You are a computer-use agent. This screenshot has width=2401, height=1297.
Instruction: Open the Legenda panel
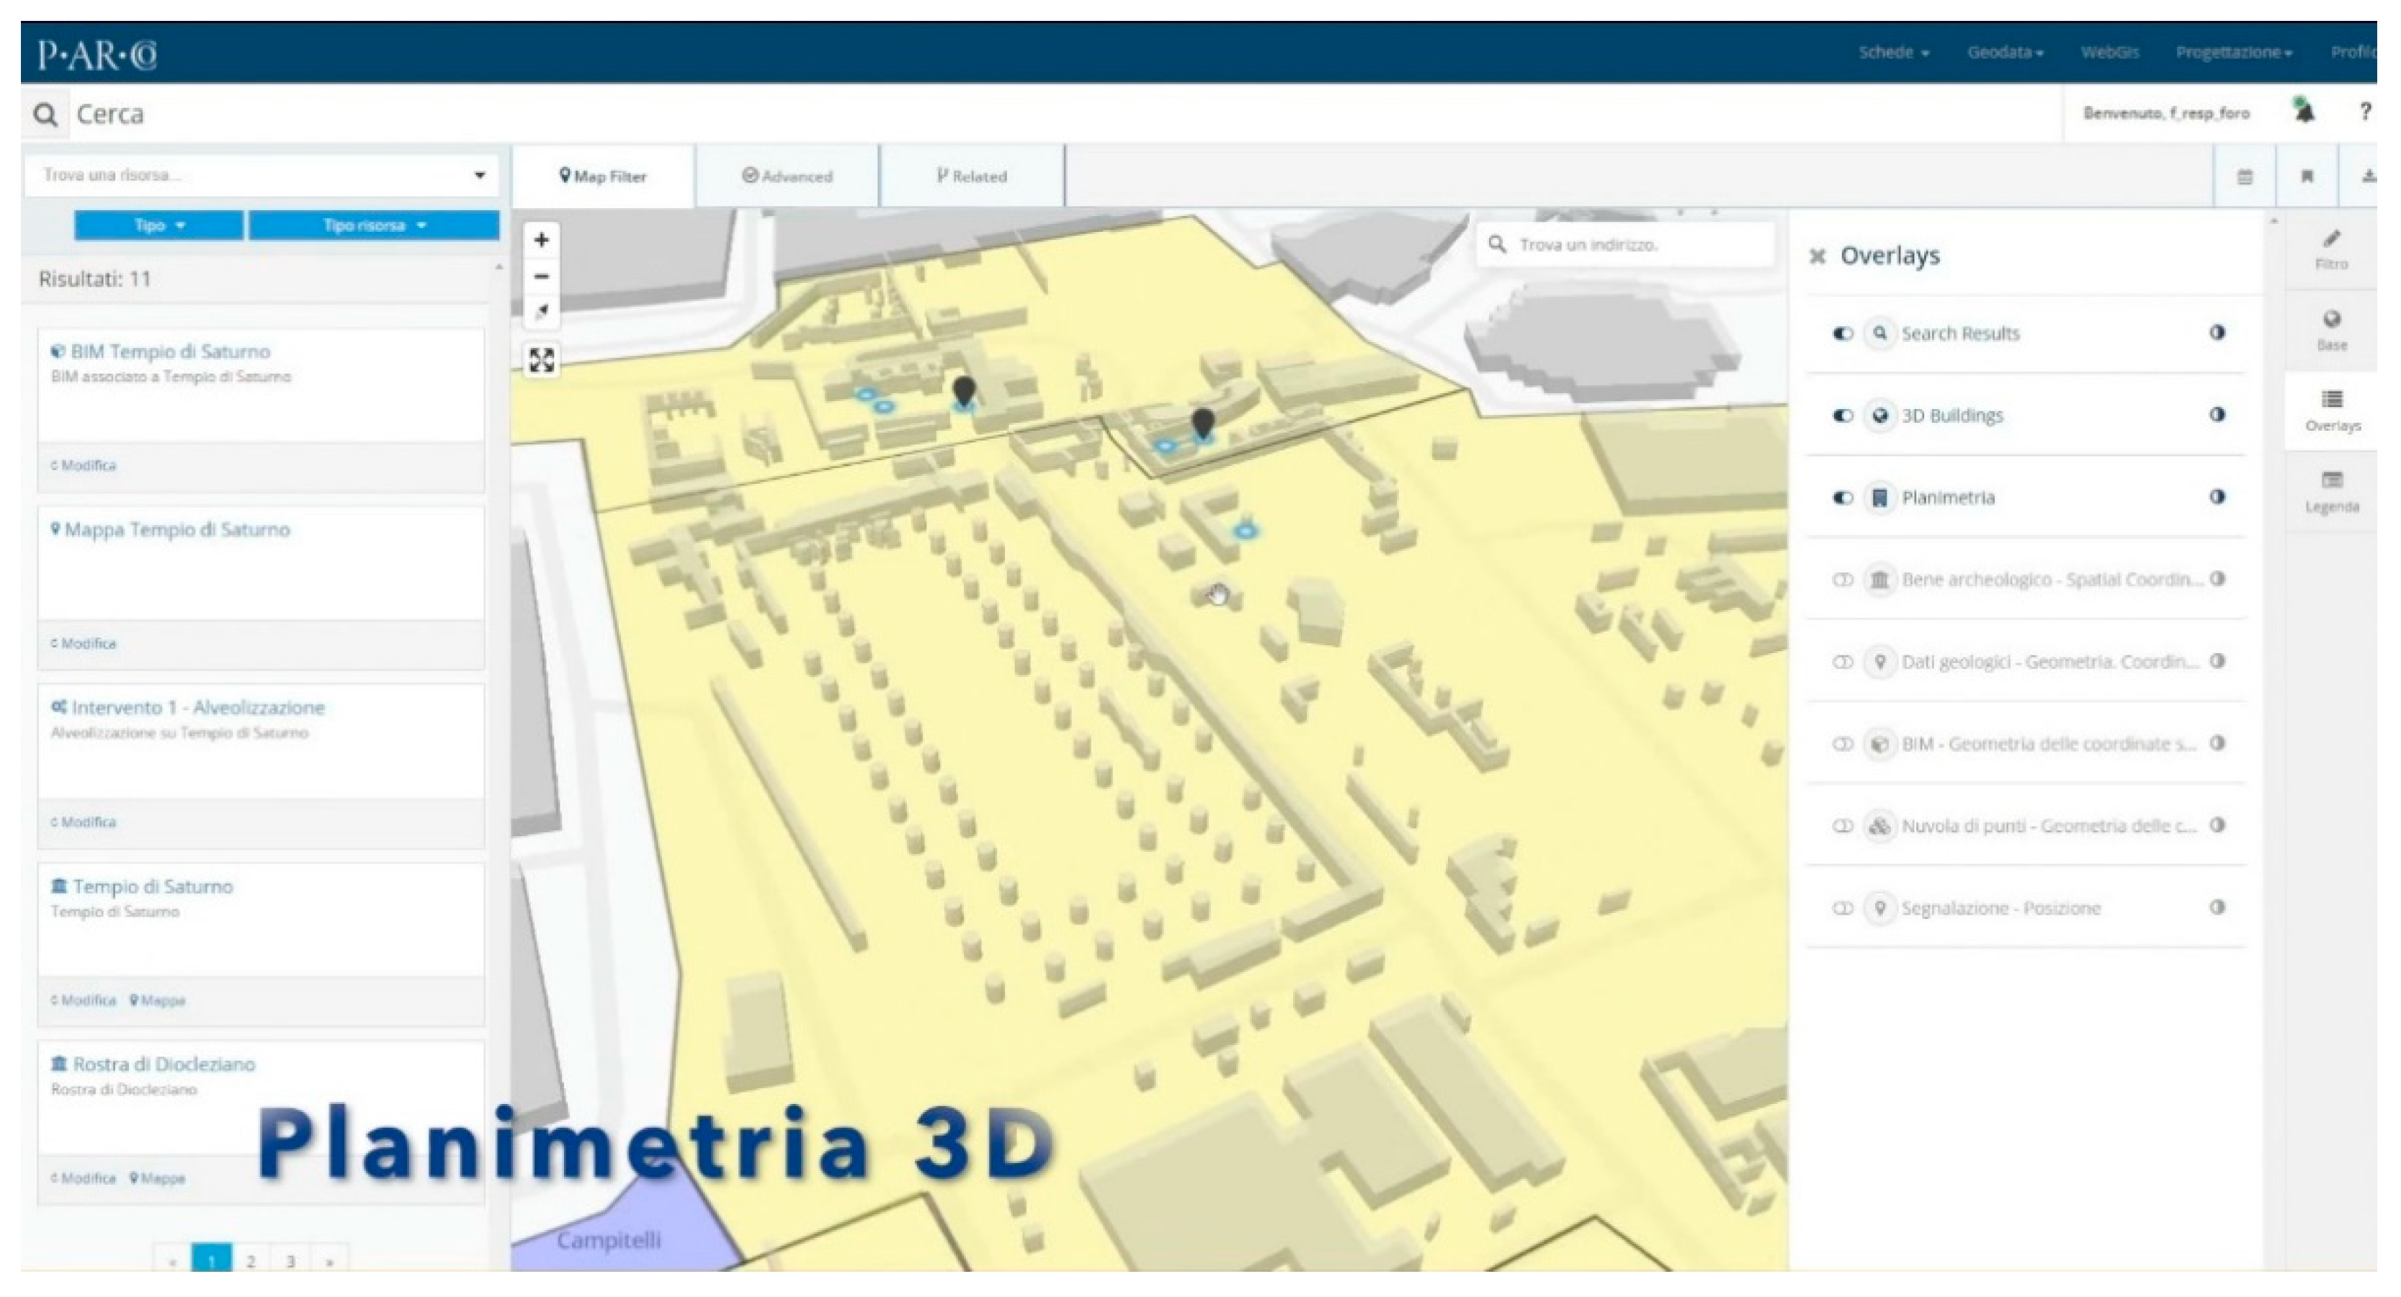point(2331,492)
